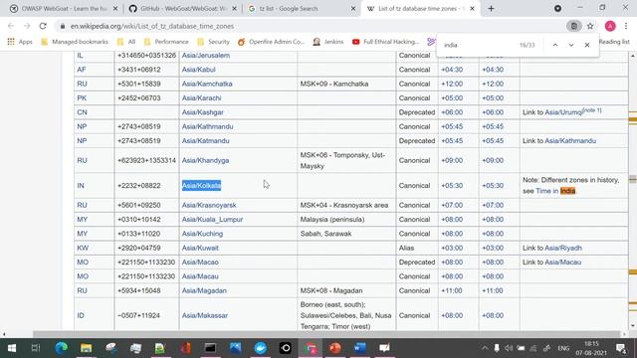Viewport: 637px width, 358px height.
Task: Reload the Wikipedia page
Action: tap(43, 26)
